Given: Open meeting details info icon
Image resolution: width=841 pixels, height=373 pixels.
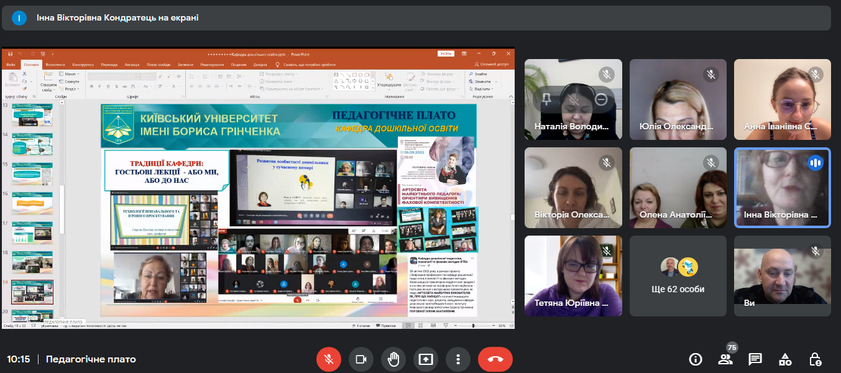Looking at the screenshot, I should coord(696,359).
